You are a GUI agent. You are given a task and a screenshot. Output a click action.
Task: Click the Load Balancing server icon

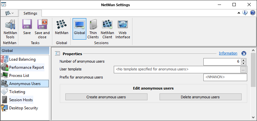(5, 59)
